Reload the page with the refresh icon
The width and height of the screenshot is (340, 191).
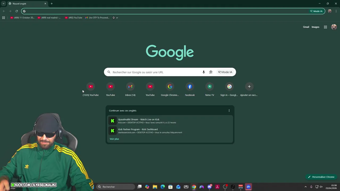pyautogui.click(x=16, y=11)
